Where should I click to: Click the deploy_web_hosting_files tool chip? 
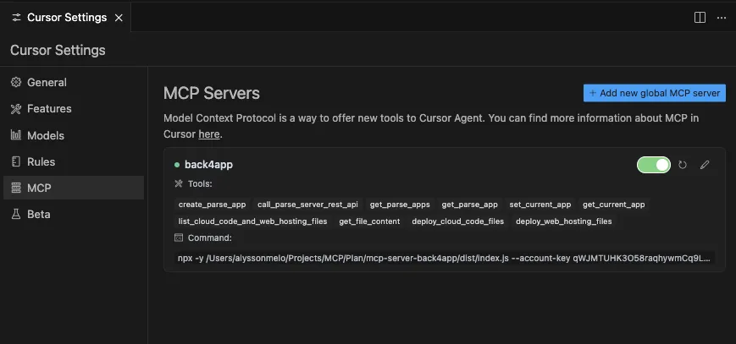(x=564, y=221)
